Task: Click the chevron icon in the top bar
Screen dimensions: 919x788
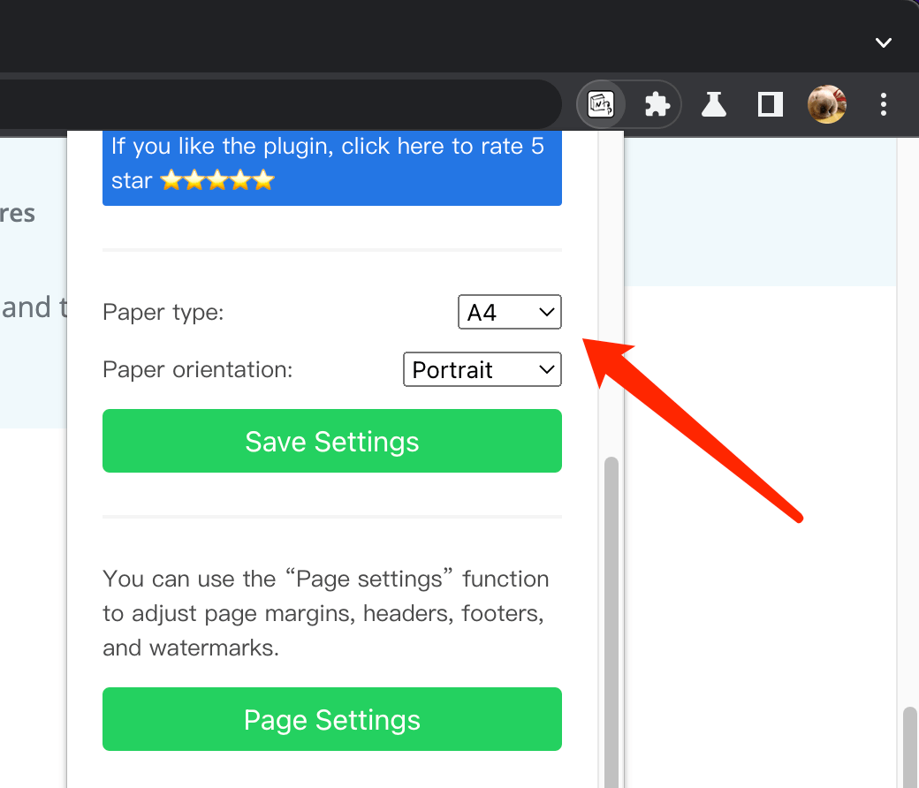Action: coord(883,42)
